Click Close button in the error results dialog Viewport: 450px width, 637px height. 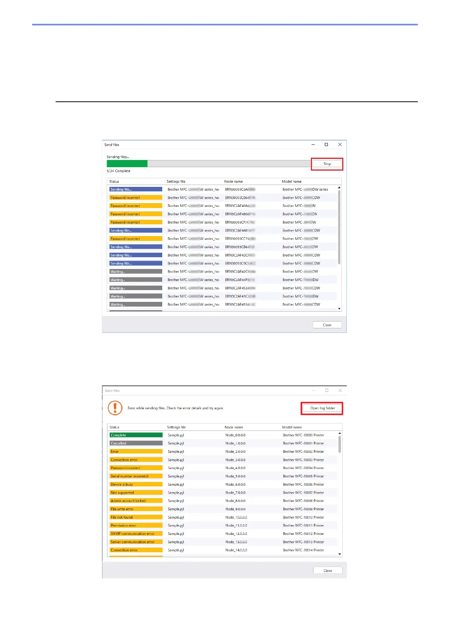tap(327, 570)
